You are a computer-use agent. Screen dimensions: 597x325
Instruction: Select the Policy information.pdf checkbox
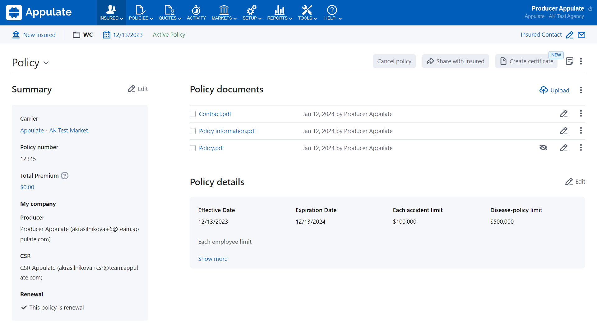click(x=193, y=131)
